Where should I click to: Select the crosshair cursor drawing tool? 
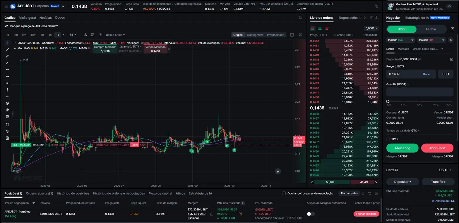[x=8, y=43]
